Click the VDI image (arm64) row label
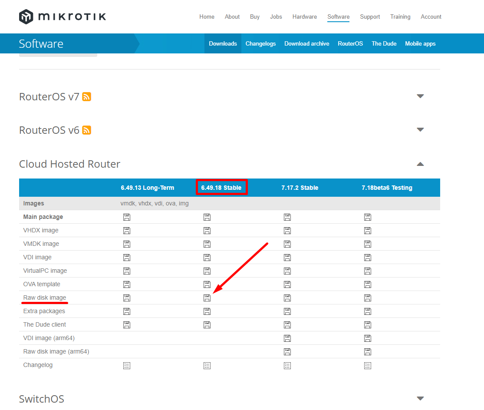This screenshot has height=410, width=484. 49,338
